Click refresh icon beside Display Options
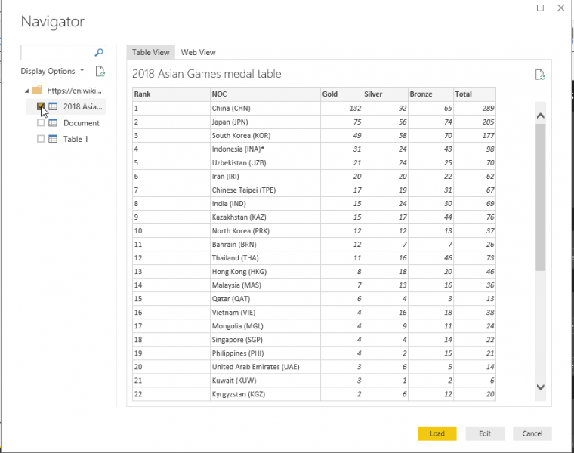Screen dimensions: 574x453 pos(100,72)
